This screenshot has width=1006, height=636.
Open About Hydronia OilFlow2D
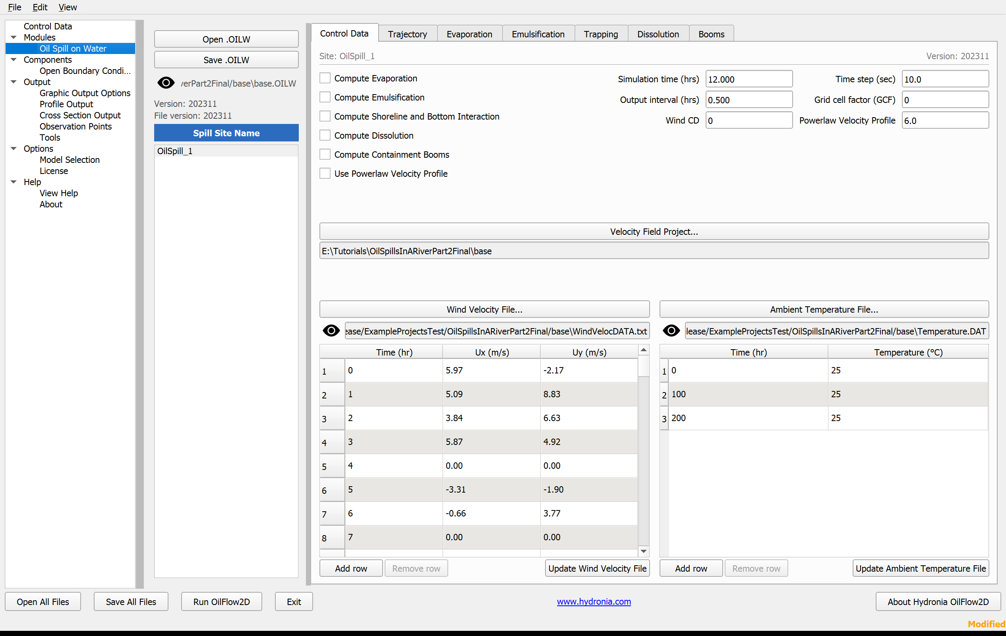coord(938,601)
